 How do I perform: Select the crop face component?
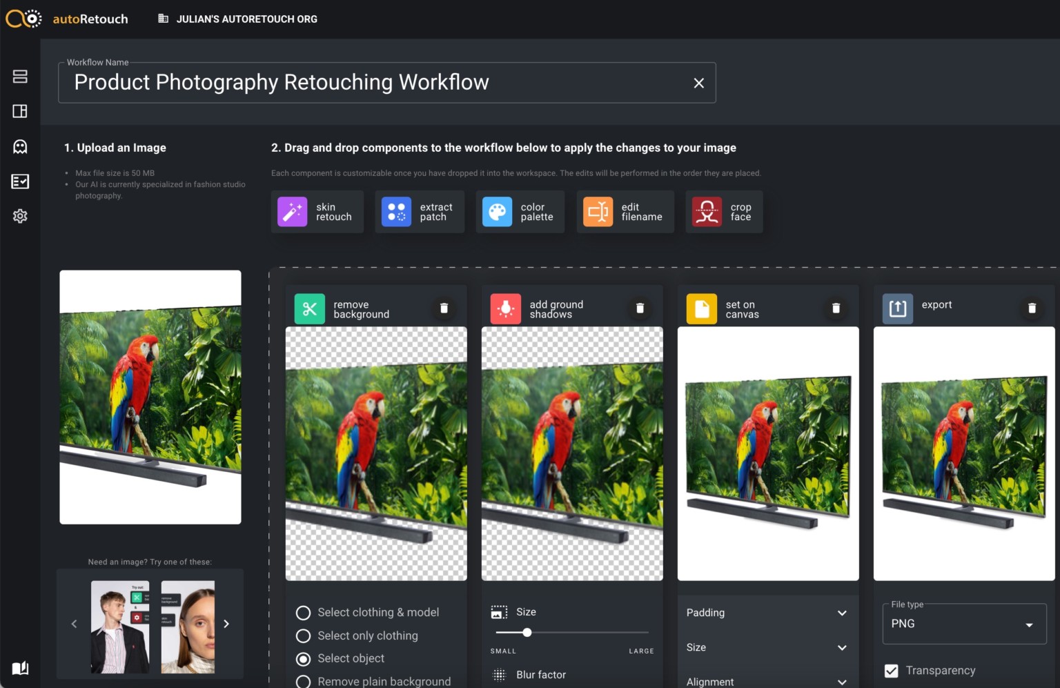[724, 212]
